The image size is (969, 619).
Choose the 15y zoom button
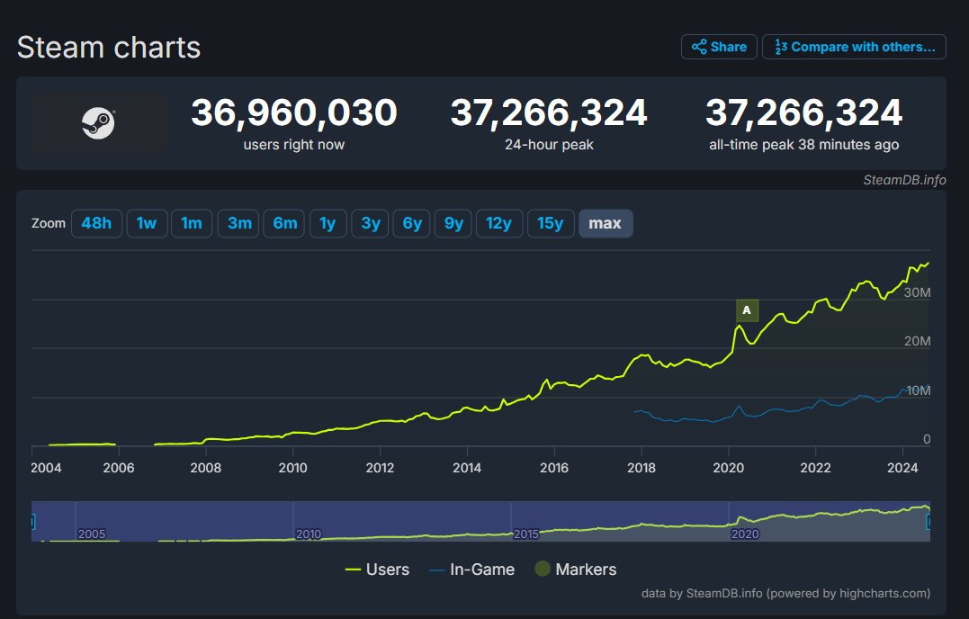pyautogui.click(x=551, y=223)
